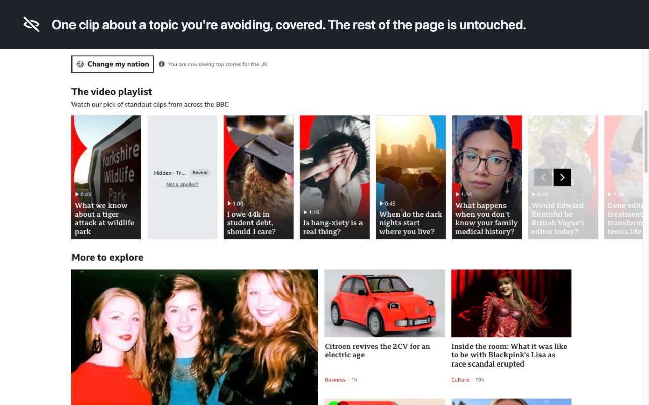Click the play icon on the student debt clip
The height and width of the screenshot is (405, 649).
pyautogui.click(x=229, y=204)
